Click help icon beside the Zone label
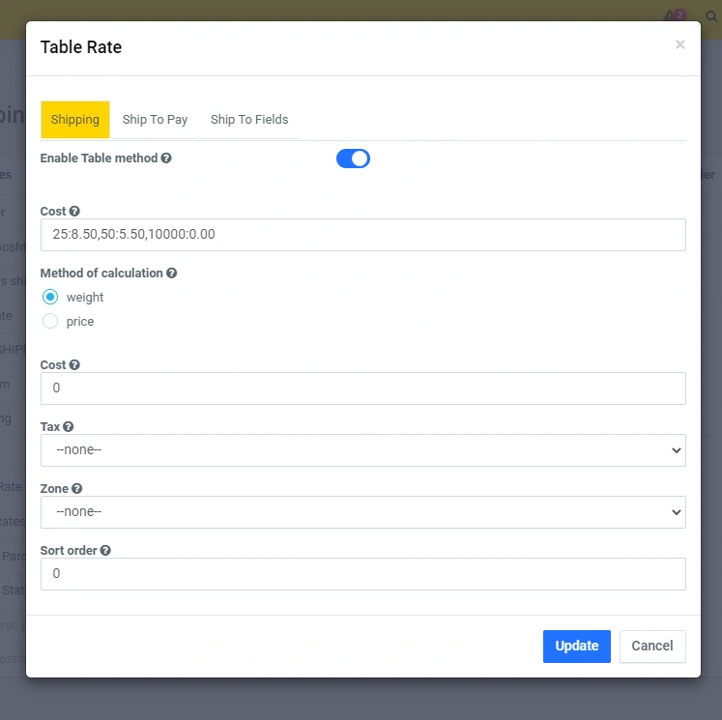 point(77,489)
